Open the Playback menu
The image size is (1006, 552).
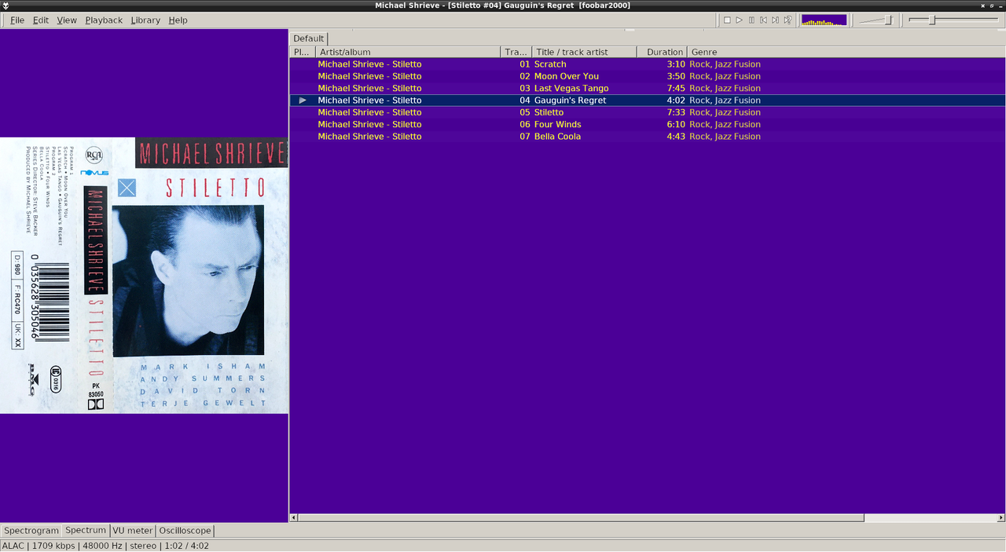click(104, 20)
